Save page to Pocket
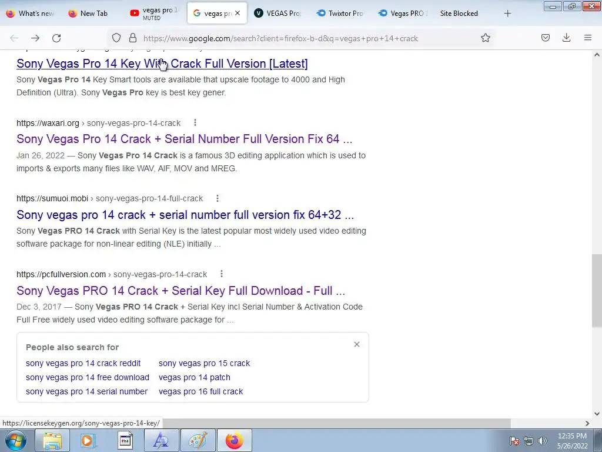The height and width of the screenshot is (452, 602). [545, 38]
